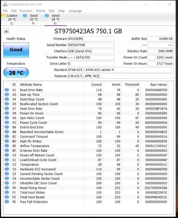This screenshot has width=178, height=218.
Task: Close the CrystalDiskInfo window
Action: click(169, 4)
